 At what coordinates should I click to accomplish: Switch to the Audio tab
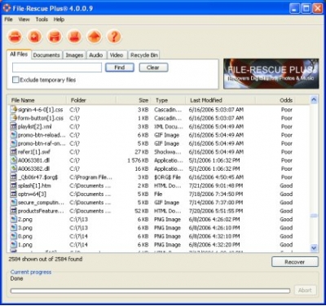click(96, 55)
